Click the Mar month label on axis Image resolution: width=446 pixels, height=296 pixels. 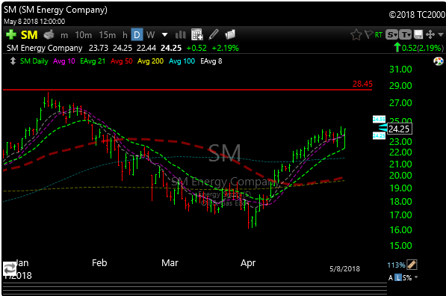170,262
